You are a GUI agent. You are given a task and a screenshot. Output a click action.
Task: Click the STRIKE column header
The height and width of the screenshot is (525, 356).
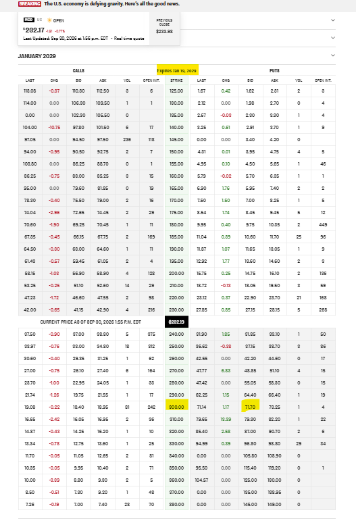[176, 80]
